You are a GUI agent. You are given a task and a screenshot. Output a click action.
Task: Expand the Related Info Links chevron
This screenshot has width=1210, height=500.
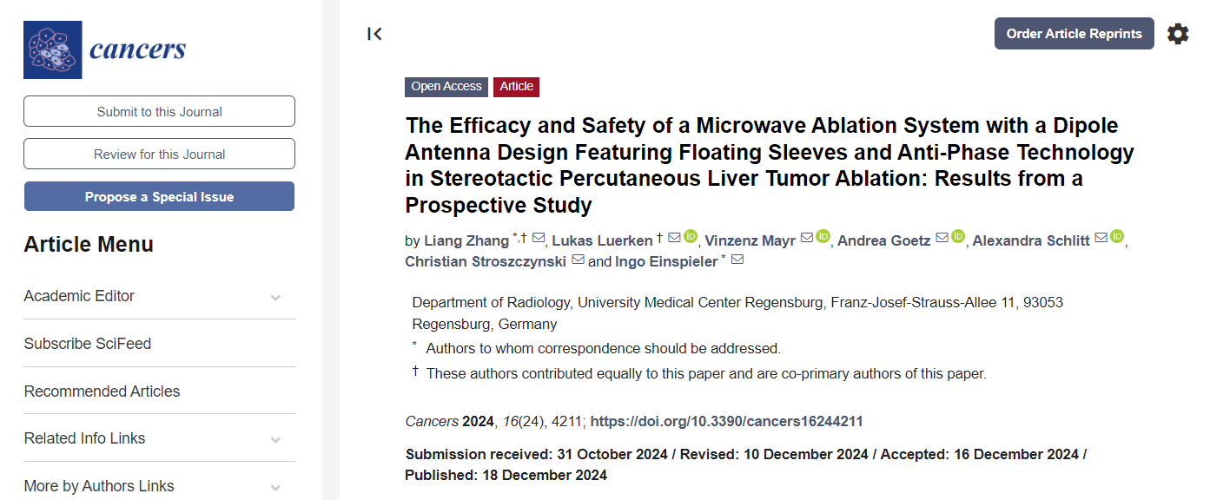click(x=275, y=439)
